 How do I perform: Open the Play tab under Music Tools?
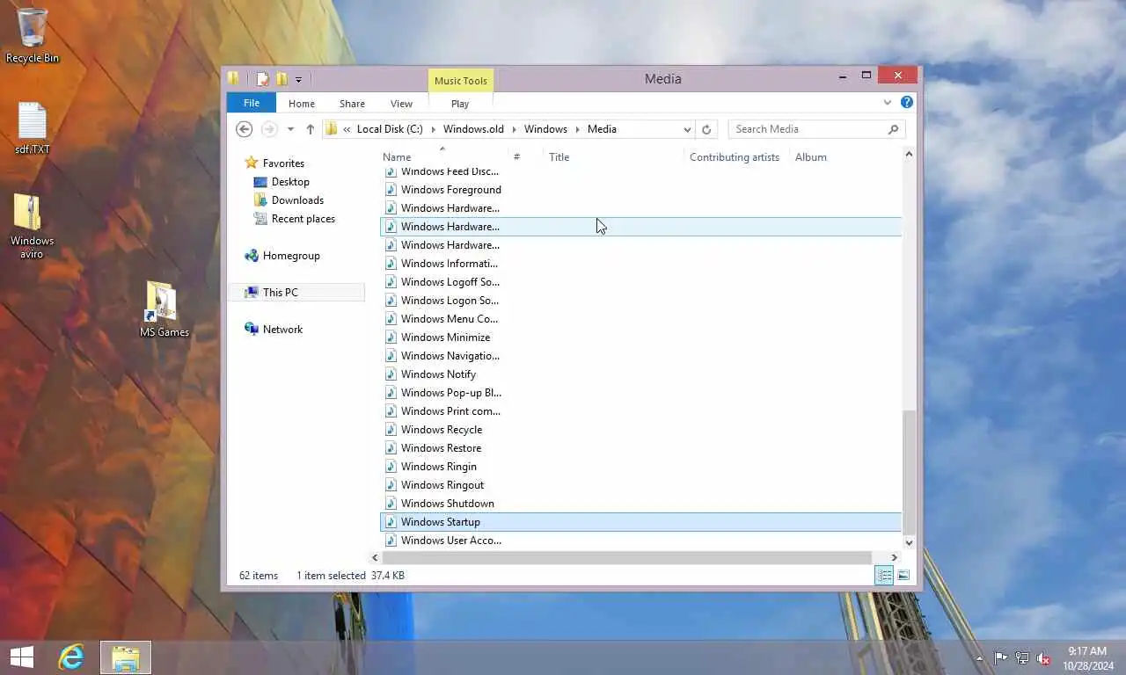(x=460, y=104)
